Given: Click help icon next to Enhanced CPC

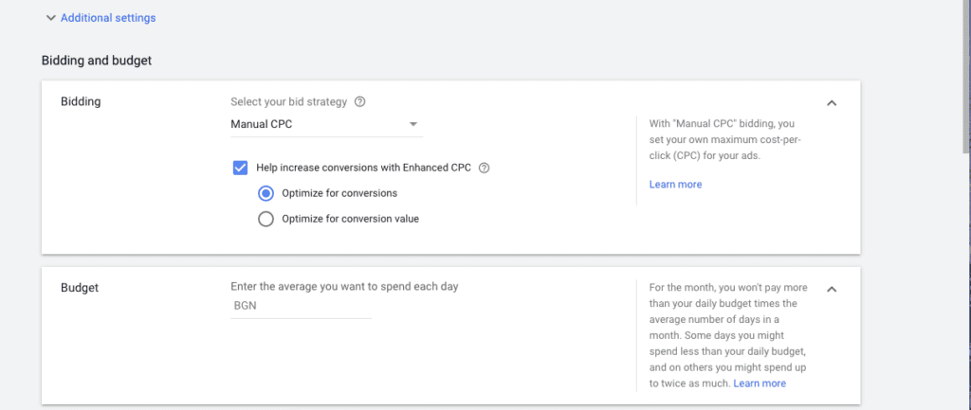Looking at the screenshot, I should (x=484, y=168).
